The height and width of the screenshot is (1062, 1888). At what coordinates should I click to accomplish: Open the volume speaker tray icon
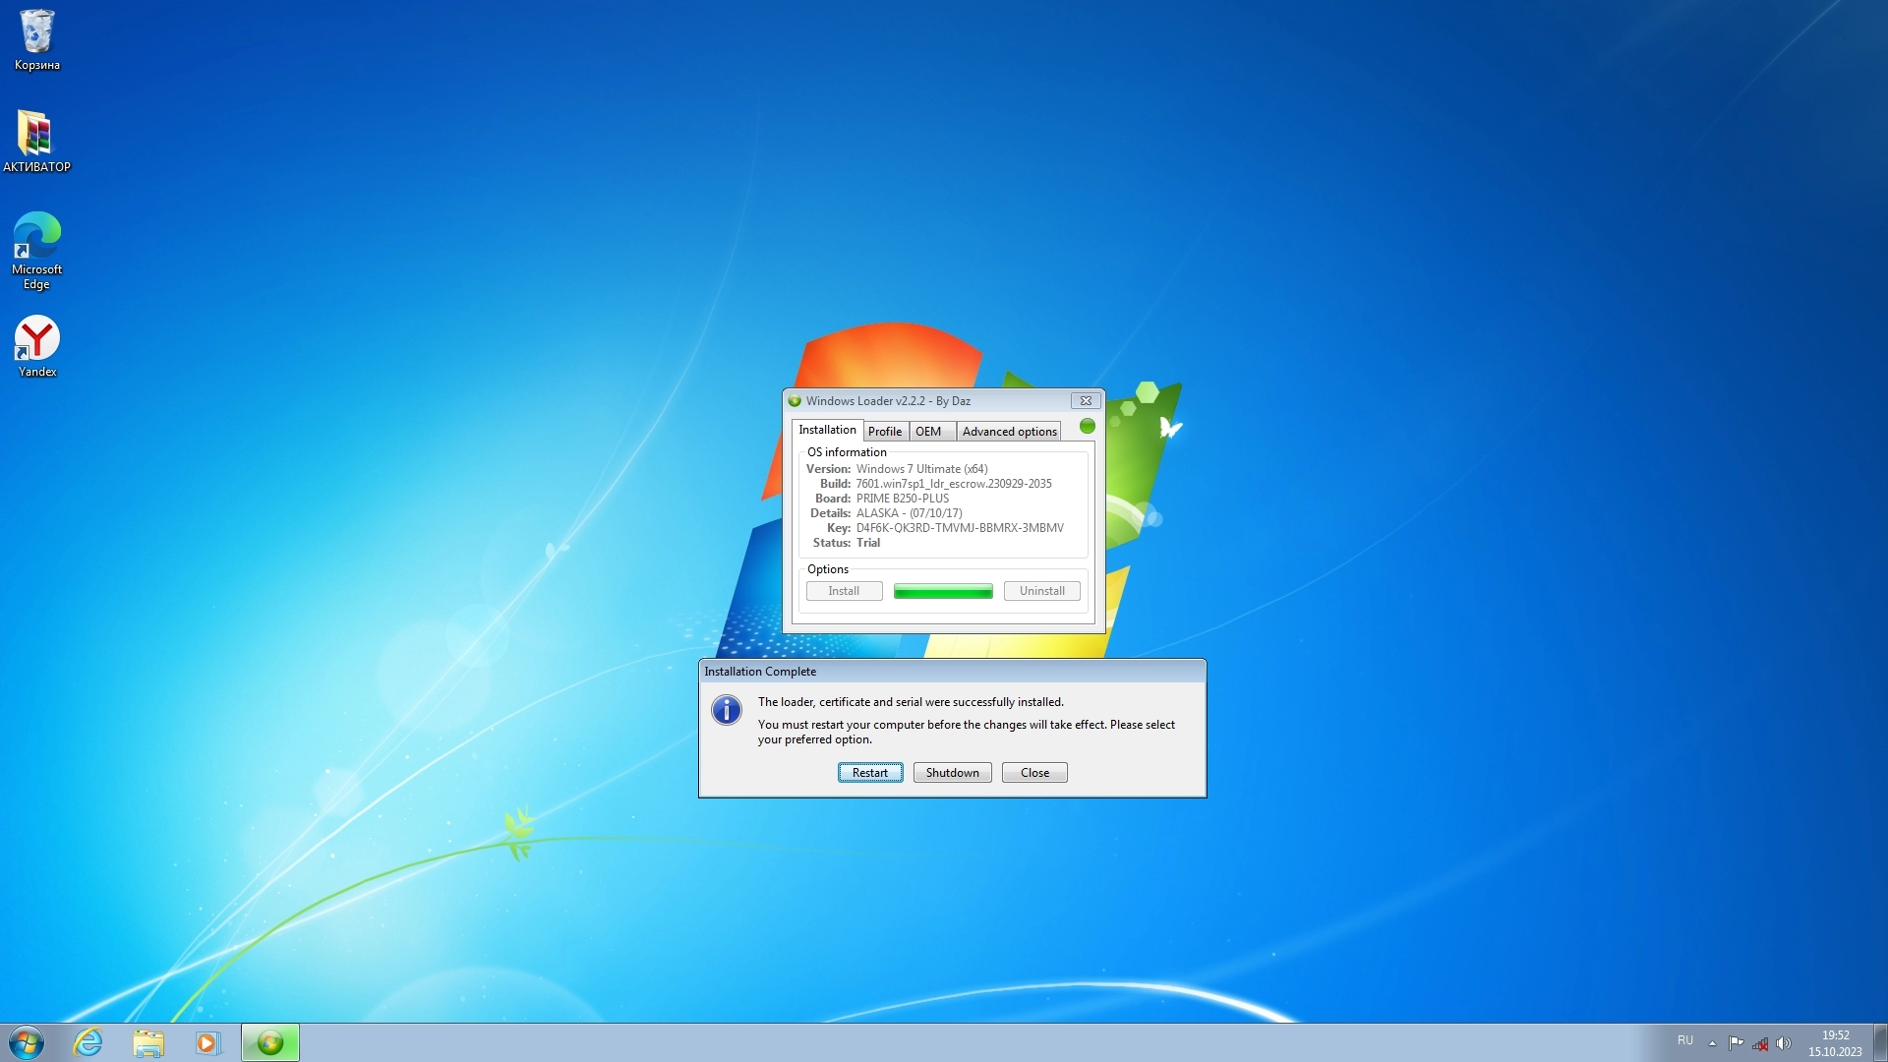point(1784,1043)
